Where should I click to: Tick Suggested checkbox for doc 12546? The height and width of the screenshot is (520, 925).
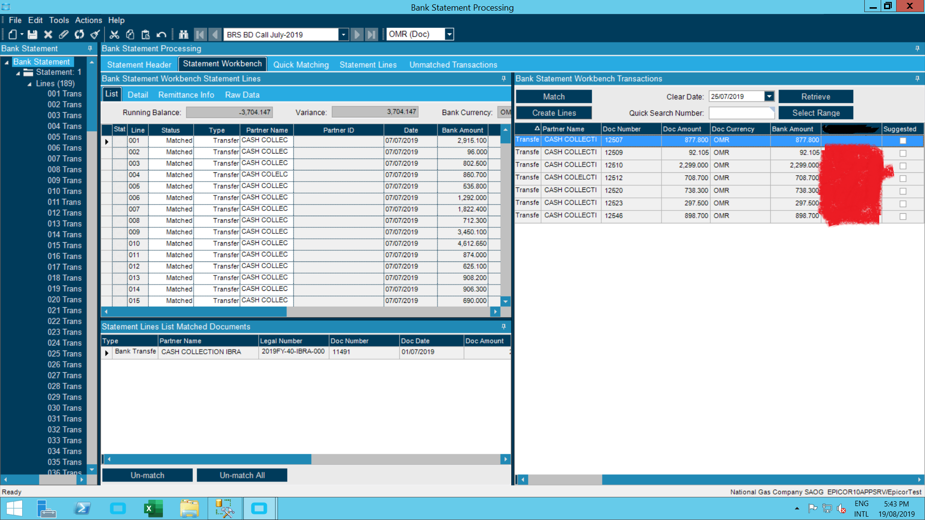(x=903, y=216)
